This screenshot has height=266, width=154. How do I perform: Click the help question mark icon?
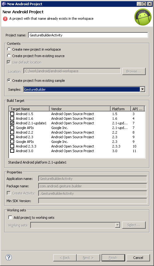pyautogui.click(x=9, y=257)
